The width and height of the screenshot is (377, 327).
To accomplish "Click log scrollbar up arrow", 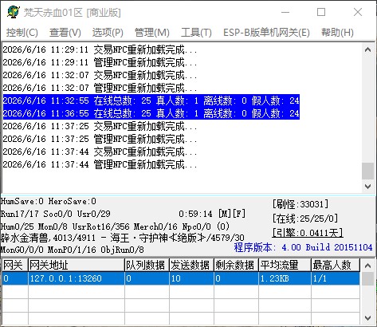I will point(367,49).
